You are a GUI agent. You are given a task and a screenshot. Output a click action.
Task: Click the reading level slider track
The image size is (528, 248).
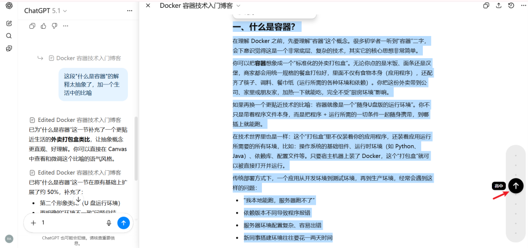point(516,193)
